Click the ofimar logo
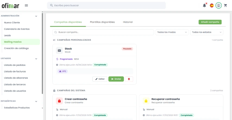The image size is (232, 120). tap(10, 6)
